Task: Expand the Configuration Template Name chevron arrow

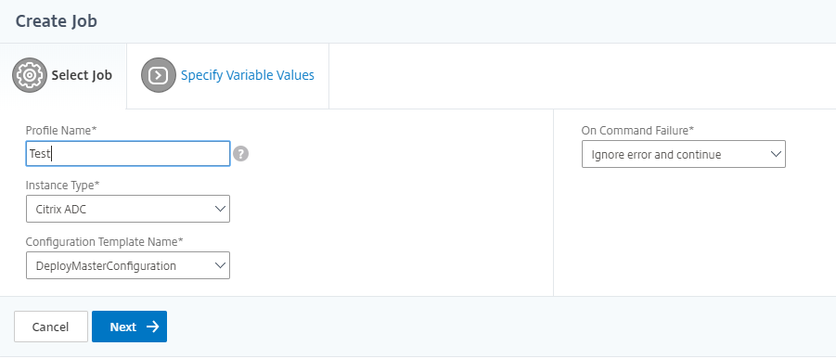Action: click(220, 265)
